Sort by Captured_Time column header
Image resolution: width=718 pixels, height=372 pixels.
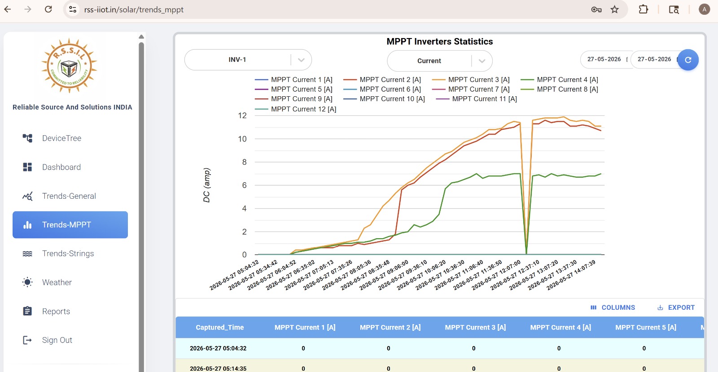[219, 327]
